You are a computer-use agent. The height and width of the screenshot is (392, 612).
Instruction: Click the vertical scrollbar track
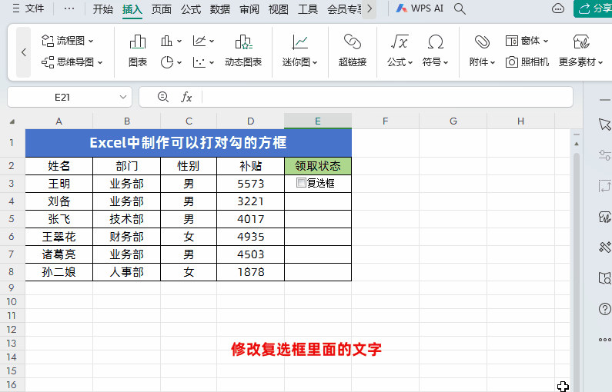click(577, 273)
